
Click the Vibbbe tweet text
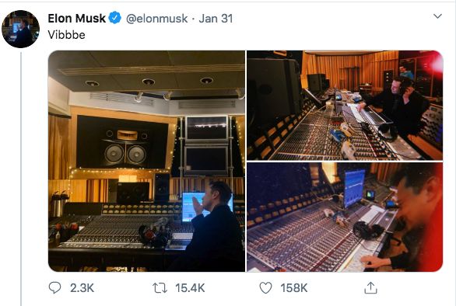67,35
